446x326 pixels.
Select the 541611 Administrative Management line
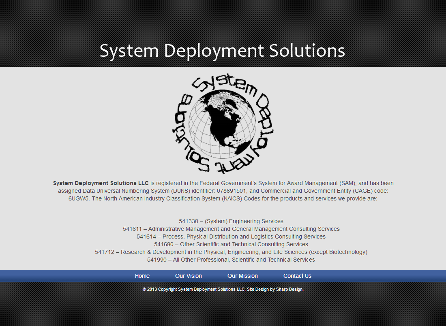tap(231, 229)
